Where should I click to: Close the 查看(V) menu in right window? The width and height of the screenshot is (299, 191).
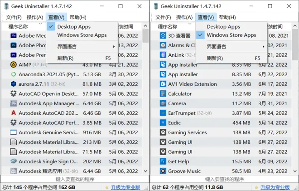point(206,17)
